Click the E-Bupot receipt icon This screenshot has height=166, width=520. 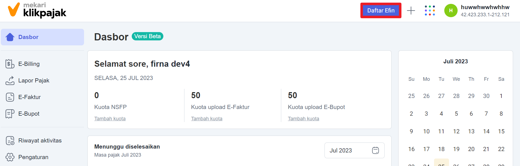tap(10, 114)
